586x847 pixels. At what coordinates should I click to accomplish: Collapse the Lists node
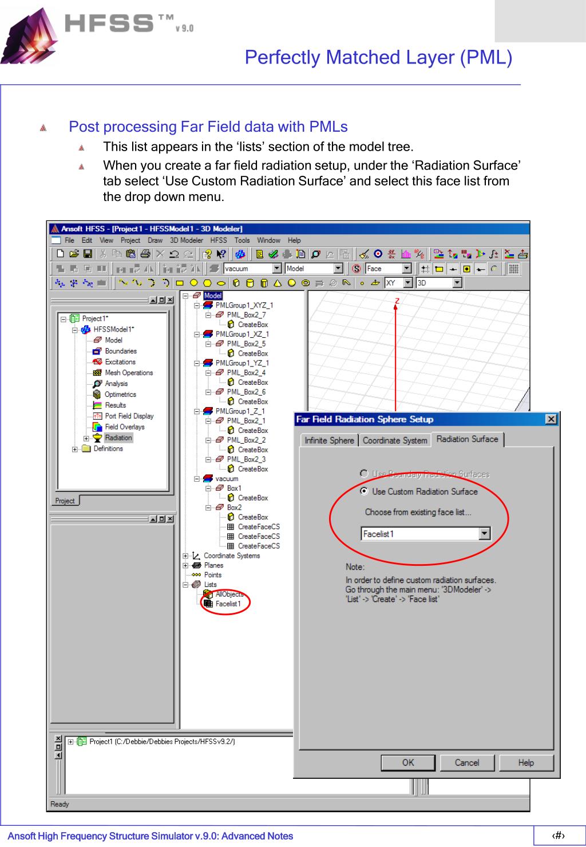point(185,585)
